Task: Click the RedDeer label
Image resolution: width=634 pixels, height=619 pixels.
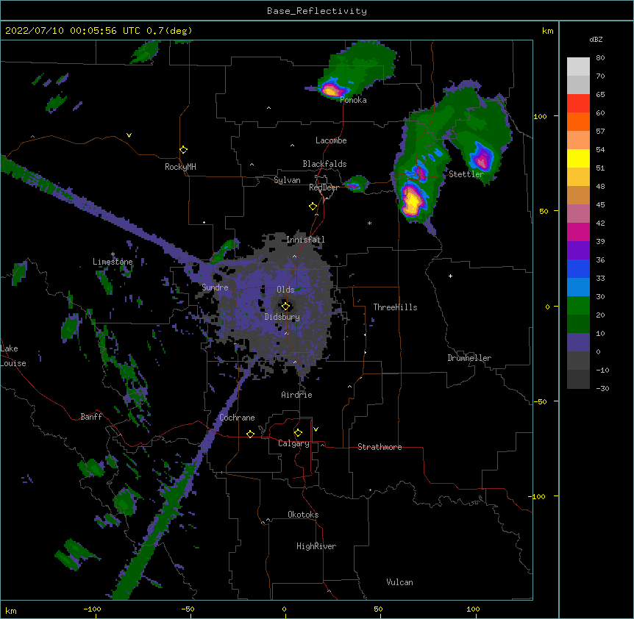Action: (x=324, y=187)
